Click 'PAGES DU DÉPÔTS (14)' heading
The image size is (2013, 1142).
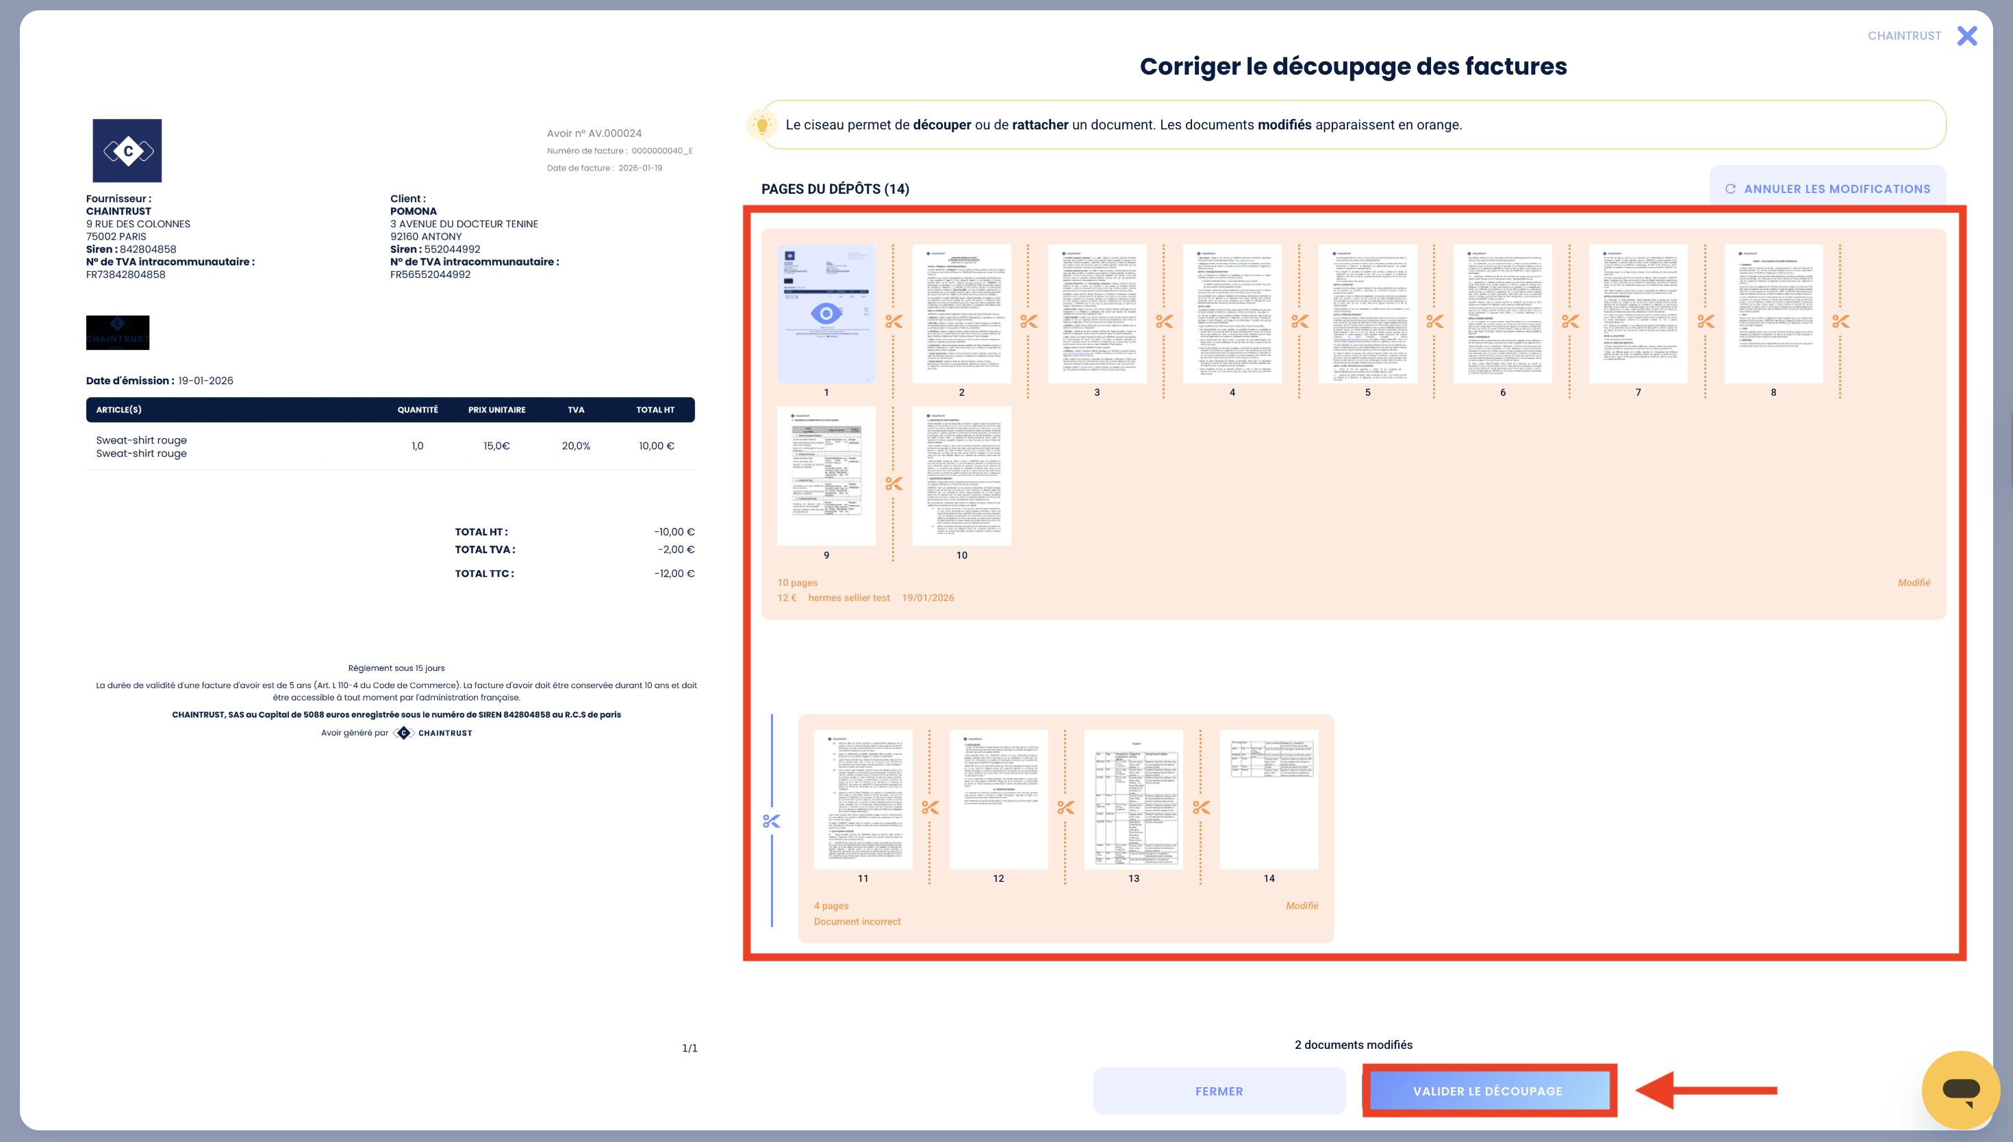835,189
